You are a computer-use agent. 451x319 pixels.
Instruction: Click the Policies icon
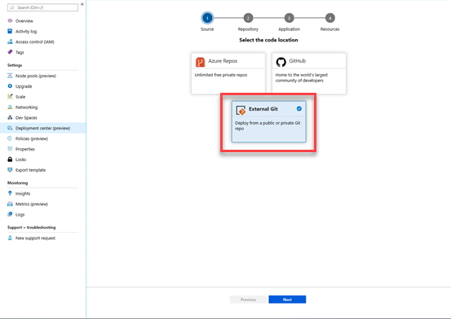[x=10, y=138]
